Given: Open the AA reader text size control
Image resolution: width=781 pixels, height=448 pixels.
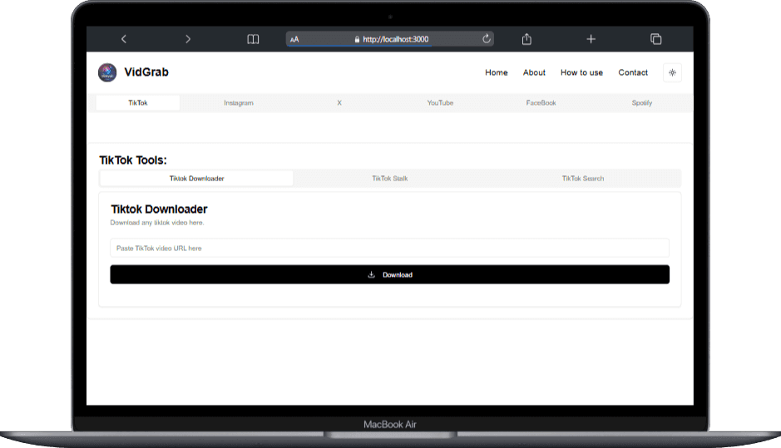Looking at the screenshot, I should (x=294, y=39).
